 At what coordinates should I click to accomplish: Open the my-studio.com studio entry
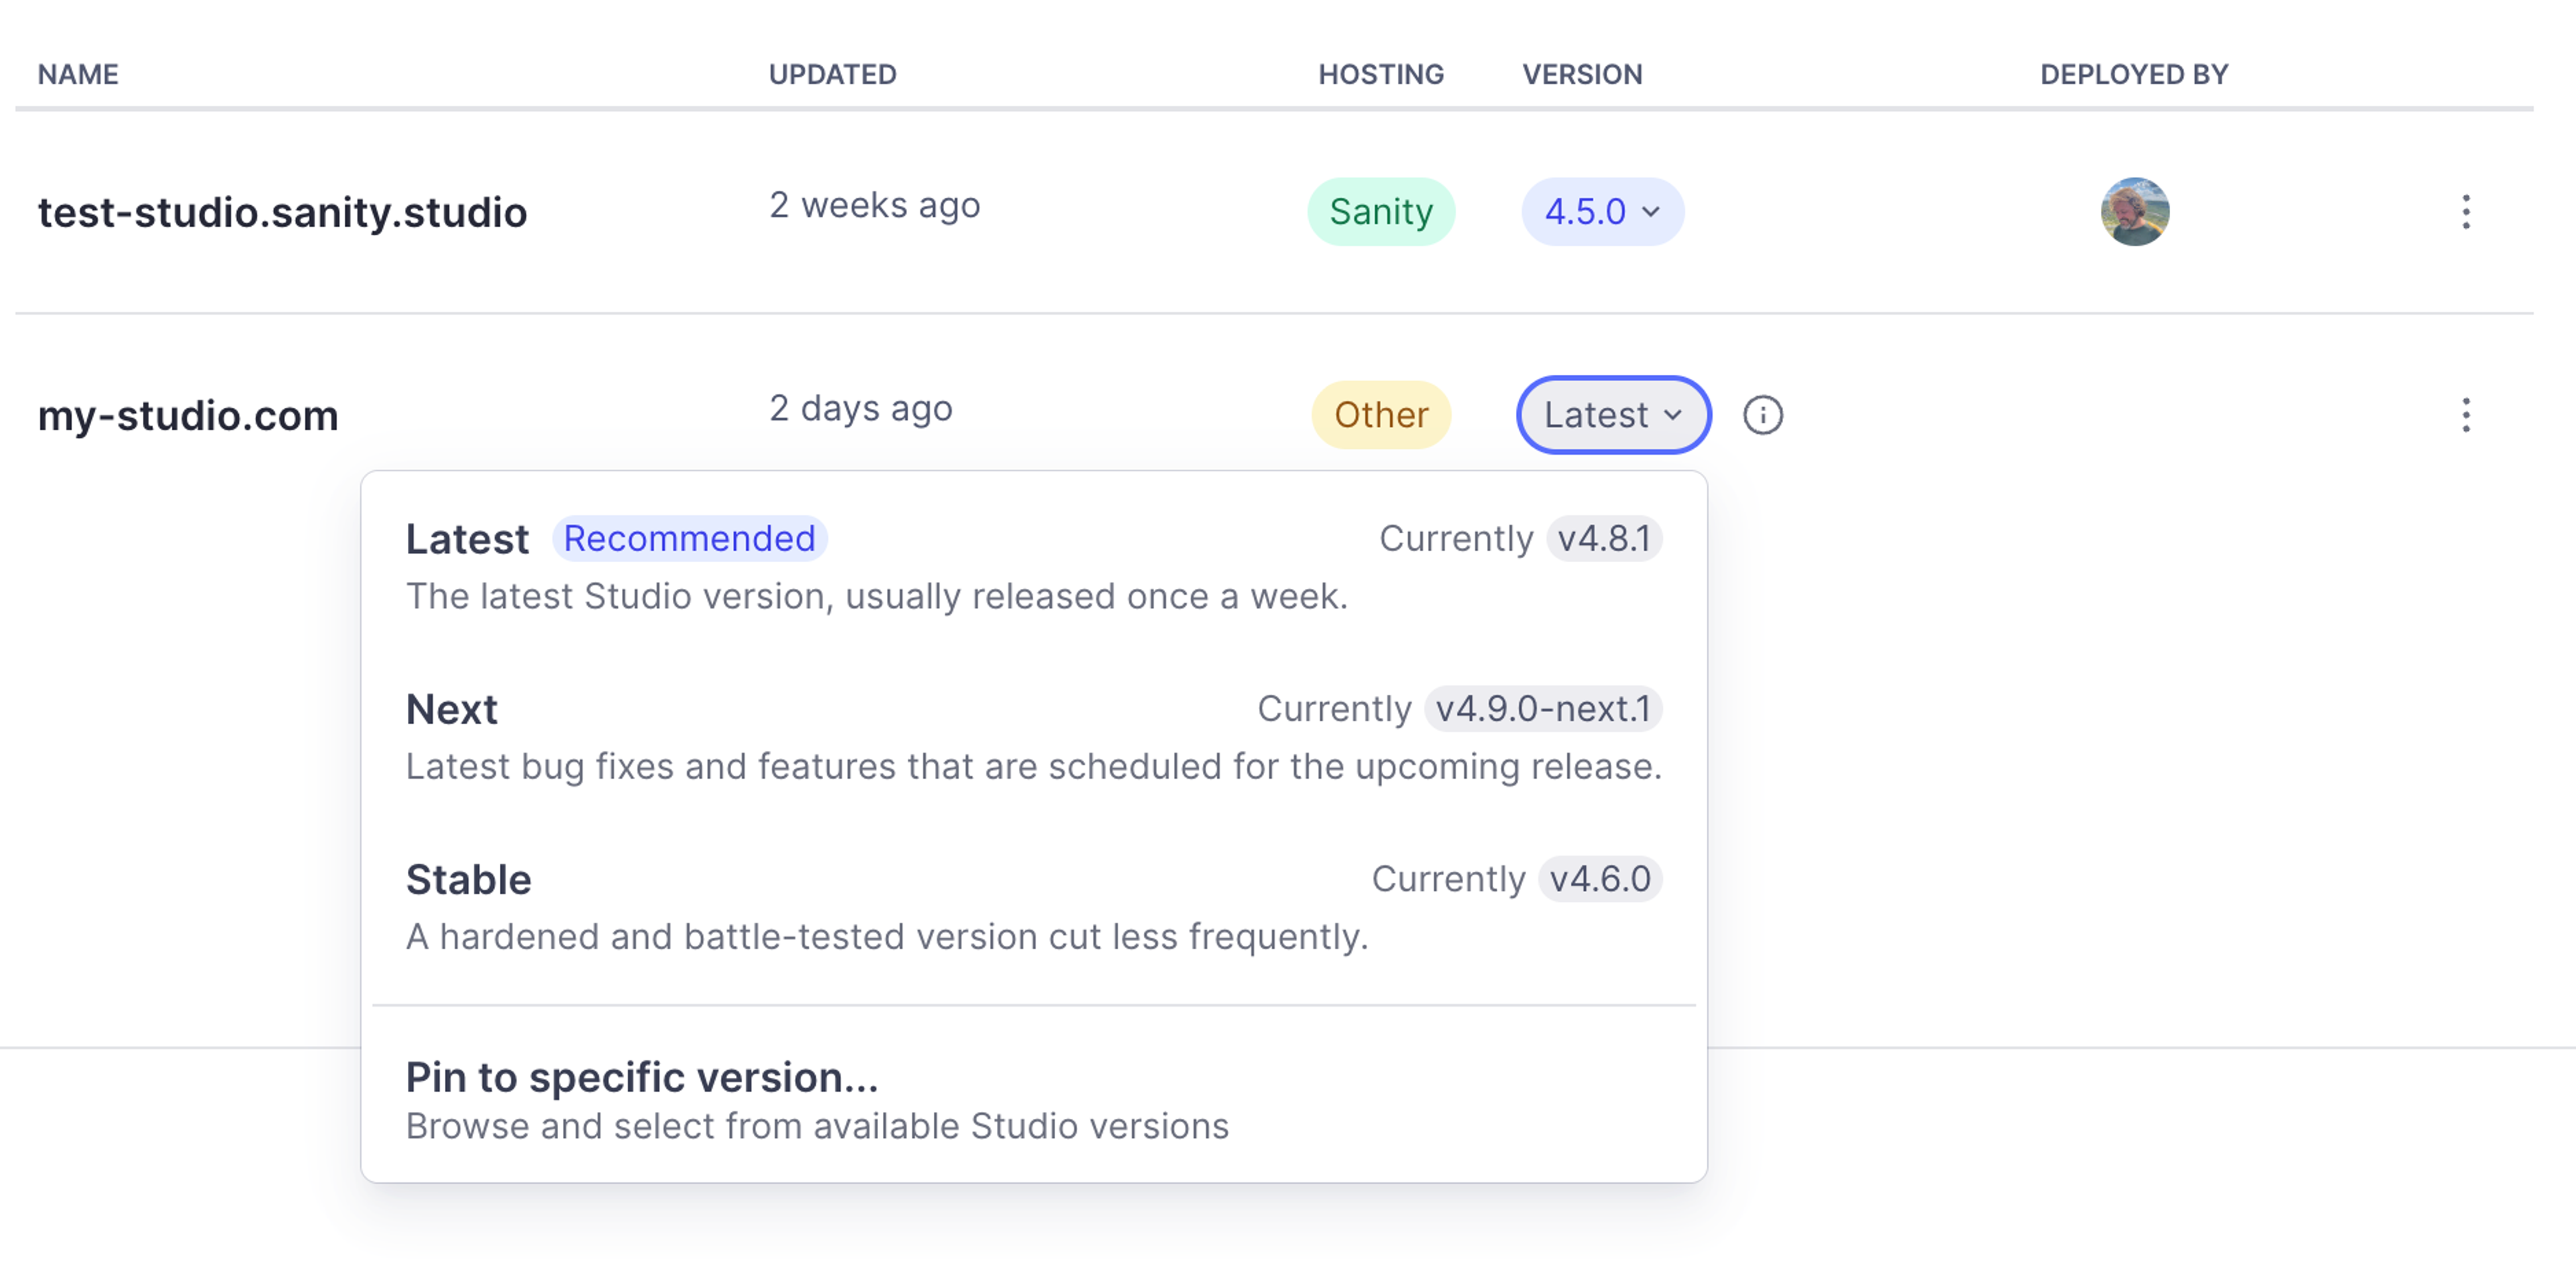click(188, 416)
